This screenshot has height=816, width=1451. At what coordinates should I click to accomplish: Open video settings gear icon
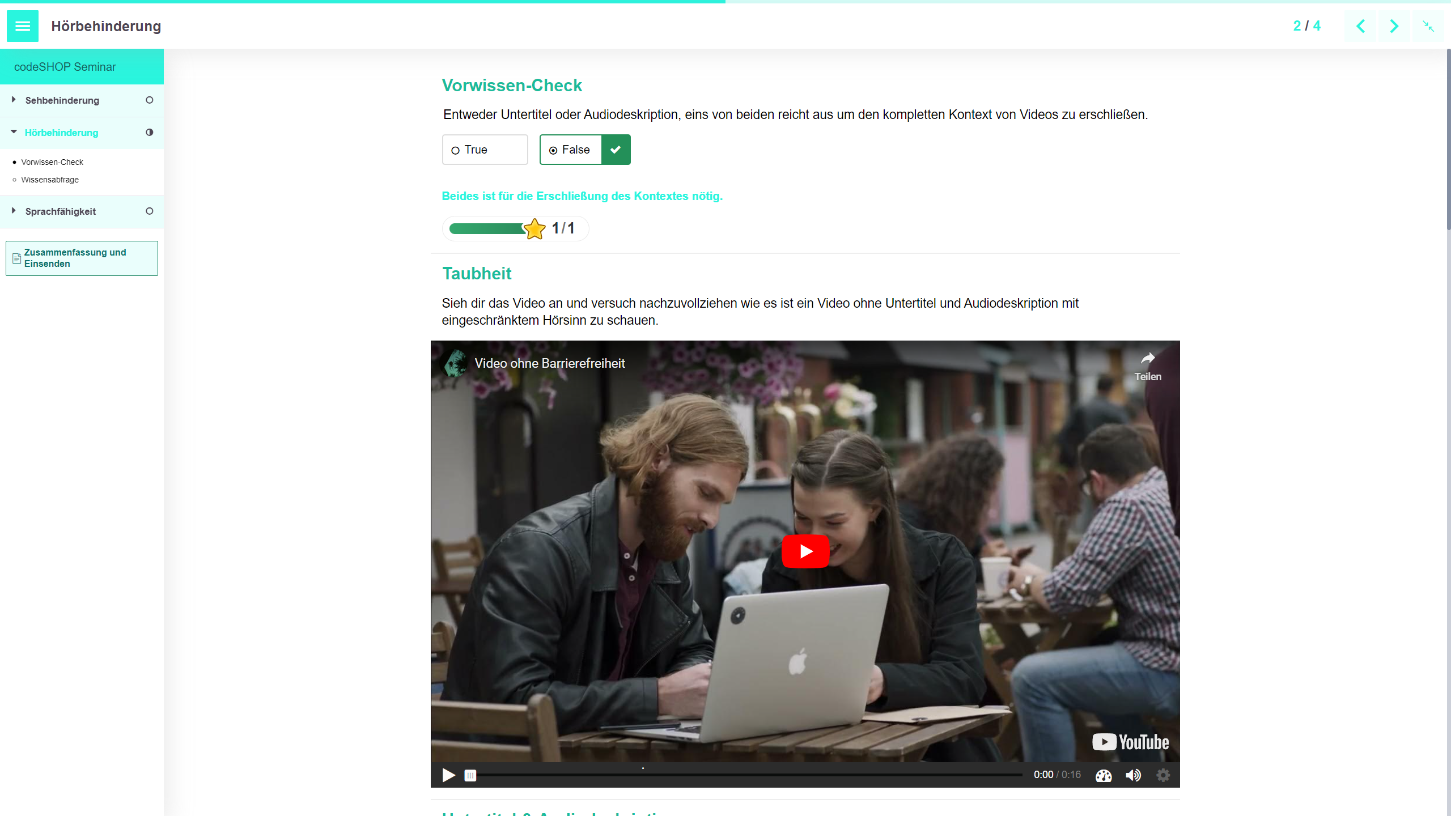pyautogui.click(x=1163, y=775)
